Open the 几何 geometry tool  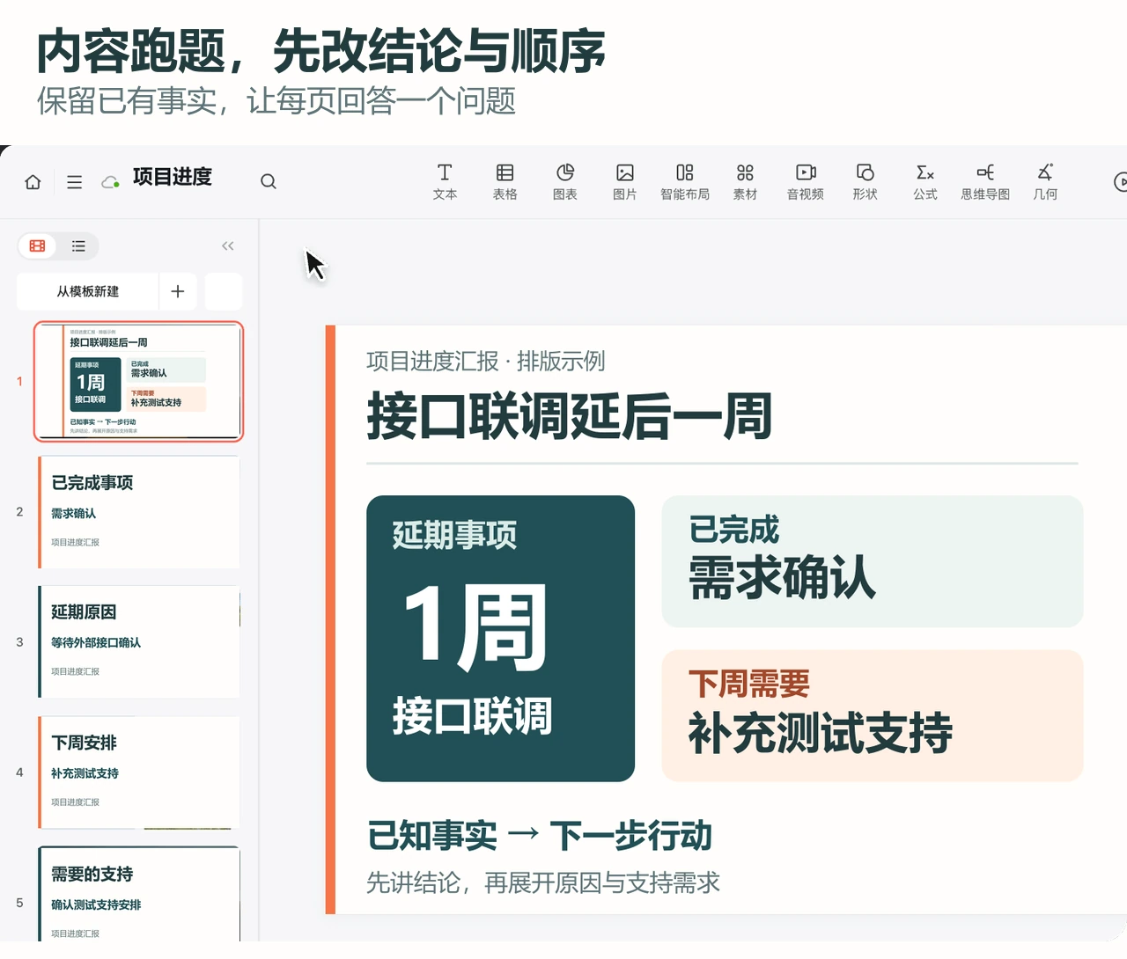1045,181
